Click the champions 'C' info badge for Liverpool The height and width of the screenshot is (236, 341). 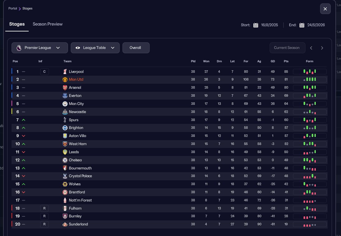(x=44, y=72)
